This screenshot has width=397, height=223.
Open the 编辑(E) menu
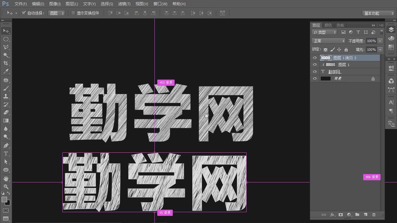(x=38, y=4)
